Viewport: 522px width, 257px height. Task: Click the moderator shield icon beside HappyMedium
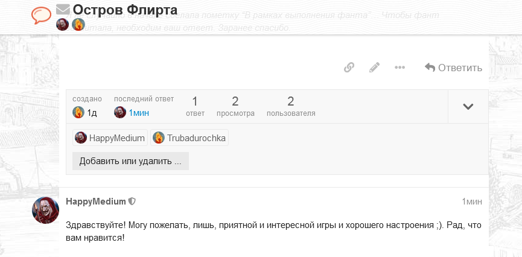132,201
